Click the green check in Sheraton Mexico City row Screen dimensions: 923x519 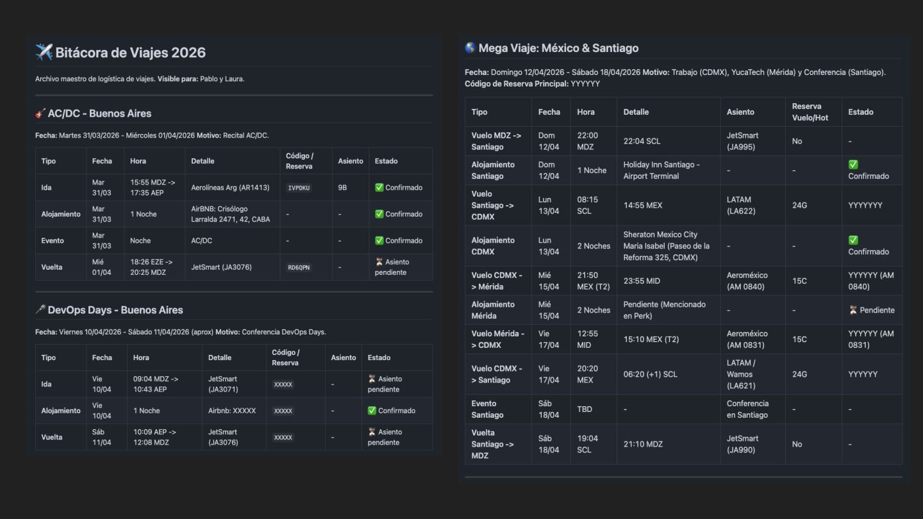click(853, 240)
